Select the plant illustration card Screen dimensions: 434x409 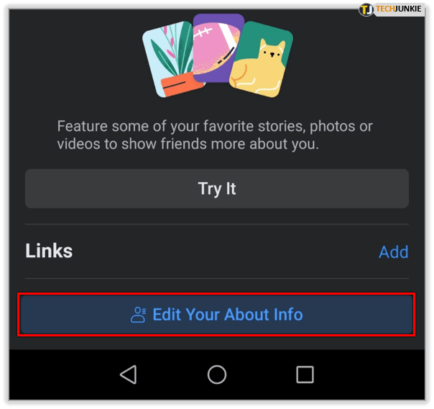[172, 60]
